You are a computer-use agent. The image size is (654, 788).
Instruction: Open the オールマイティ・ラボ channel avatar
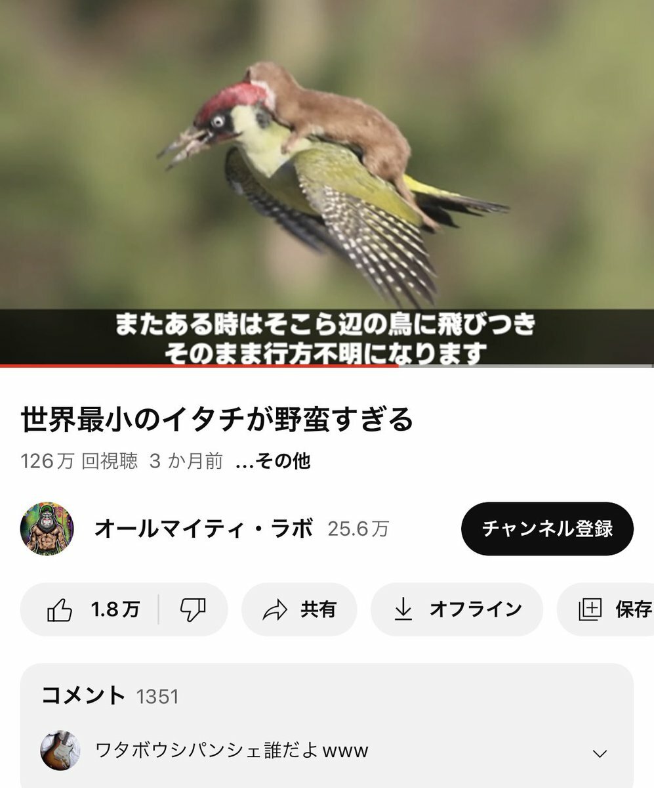[47, 529]
